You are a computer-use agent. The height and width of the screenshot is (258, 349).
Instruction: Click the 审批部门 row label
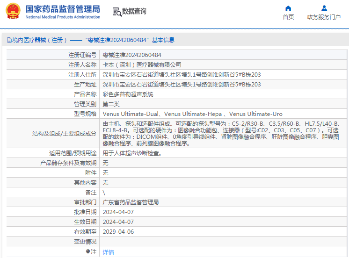[85, 202]
